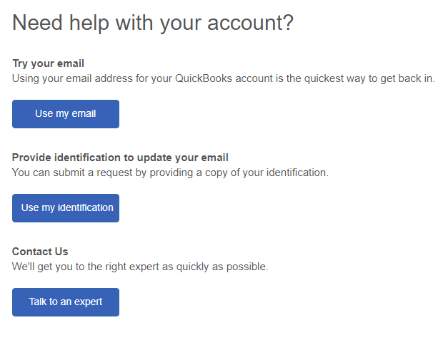
Task: Select the Talk to an expert button
Action: (65, 302)
